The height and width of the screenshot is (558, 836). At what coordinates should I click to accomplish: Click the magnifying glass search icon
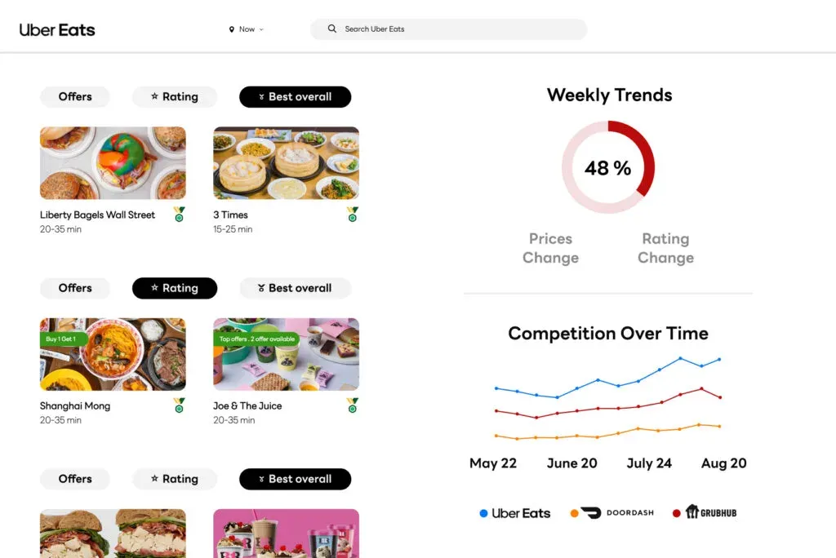331,29
